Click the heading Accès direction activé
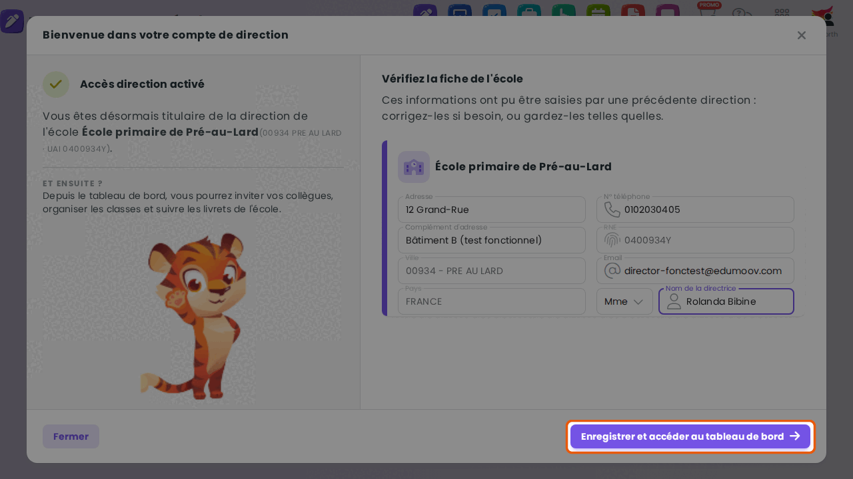Screen dimensions: 853x479 pyautogui.click(x=142, y=84)
